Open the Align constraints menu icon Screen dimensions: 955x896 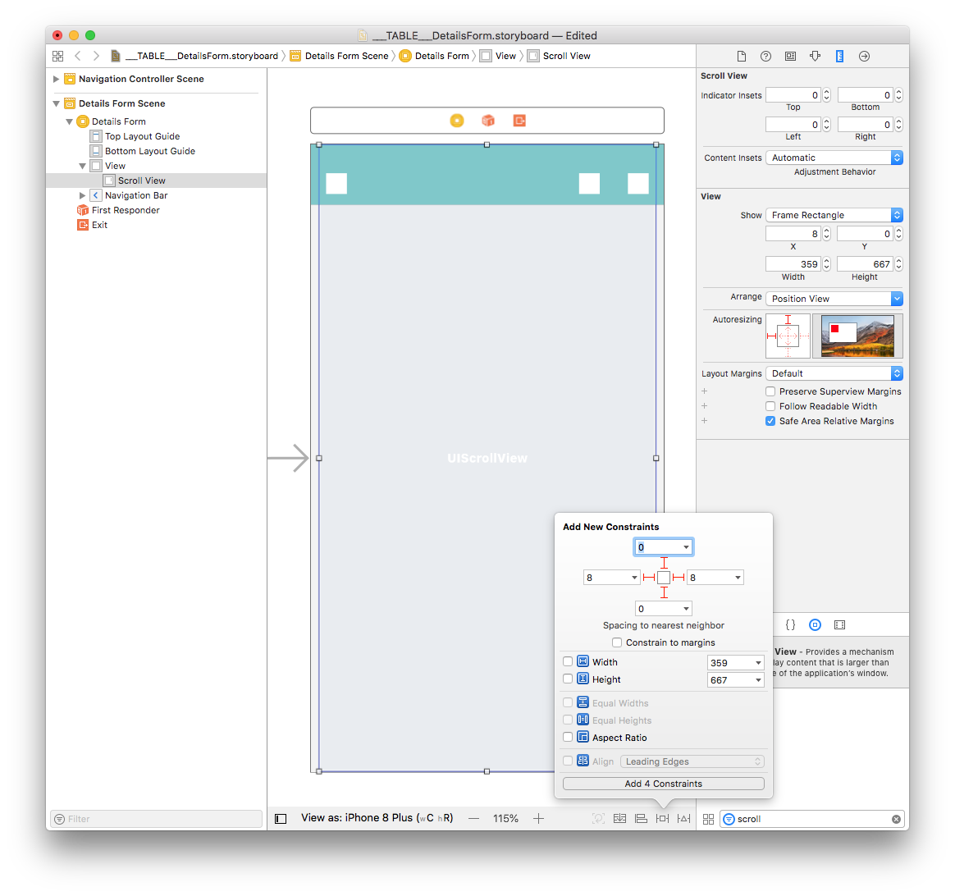[641, 819]
